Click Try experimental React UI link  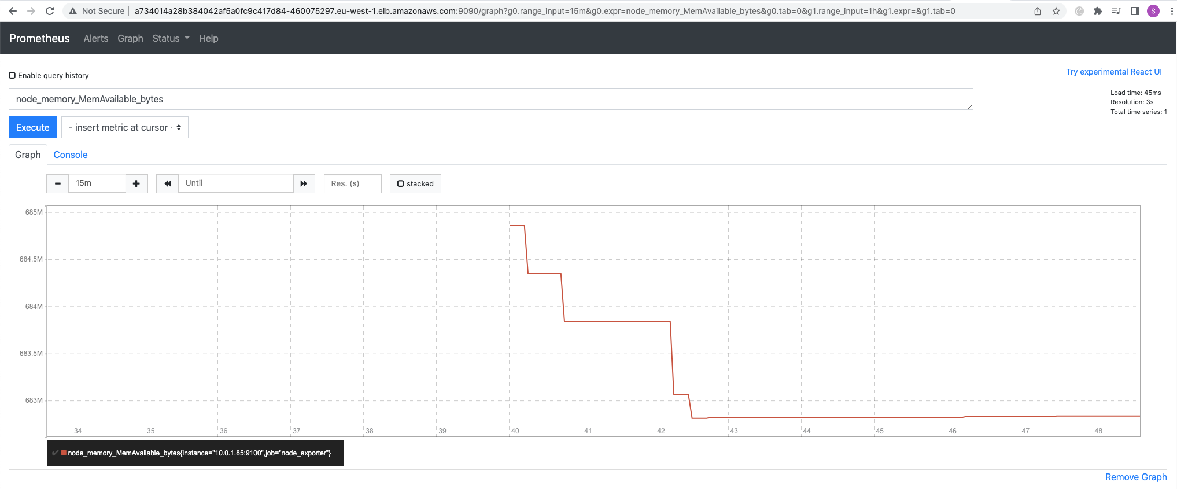click(1114, 72)
